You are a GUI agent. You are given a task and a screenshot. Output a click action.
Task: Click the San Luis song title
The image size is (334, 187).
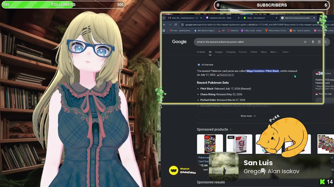[258, 163]
